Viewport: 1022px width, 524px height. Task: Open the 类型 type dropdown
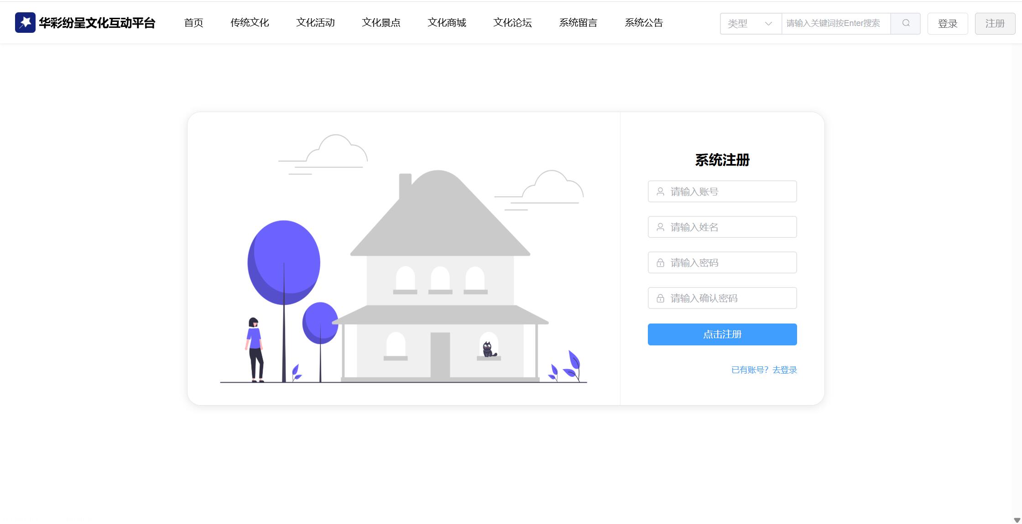point(744,23)
